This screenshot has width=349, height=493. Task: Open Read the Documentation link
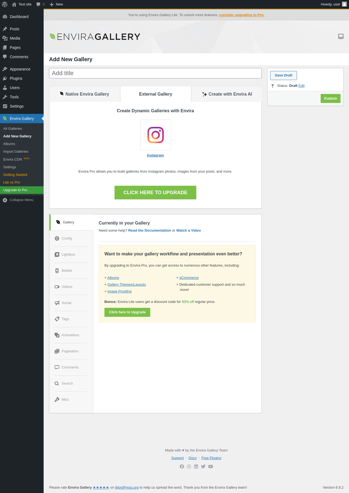click(149, 231)
